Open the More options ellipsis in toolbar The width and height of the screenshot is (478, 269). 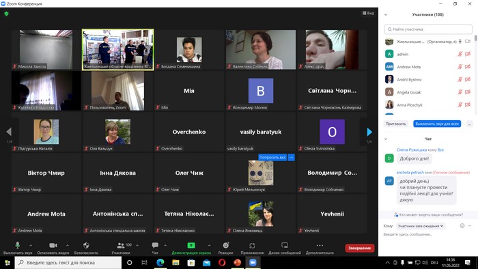320,245
